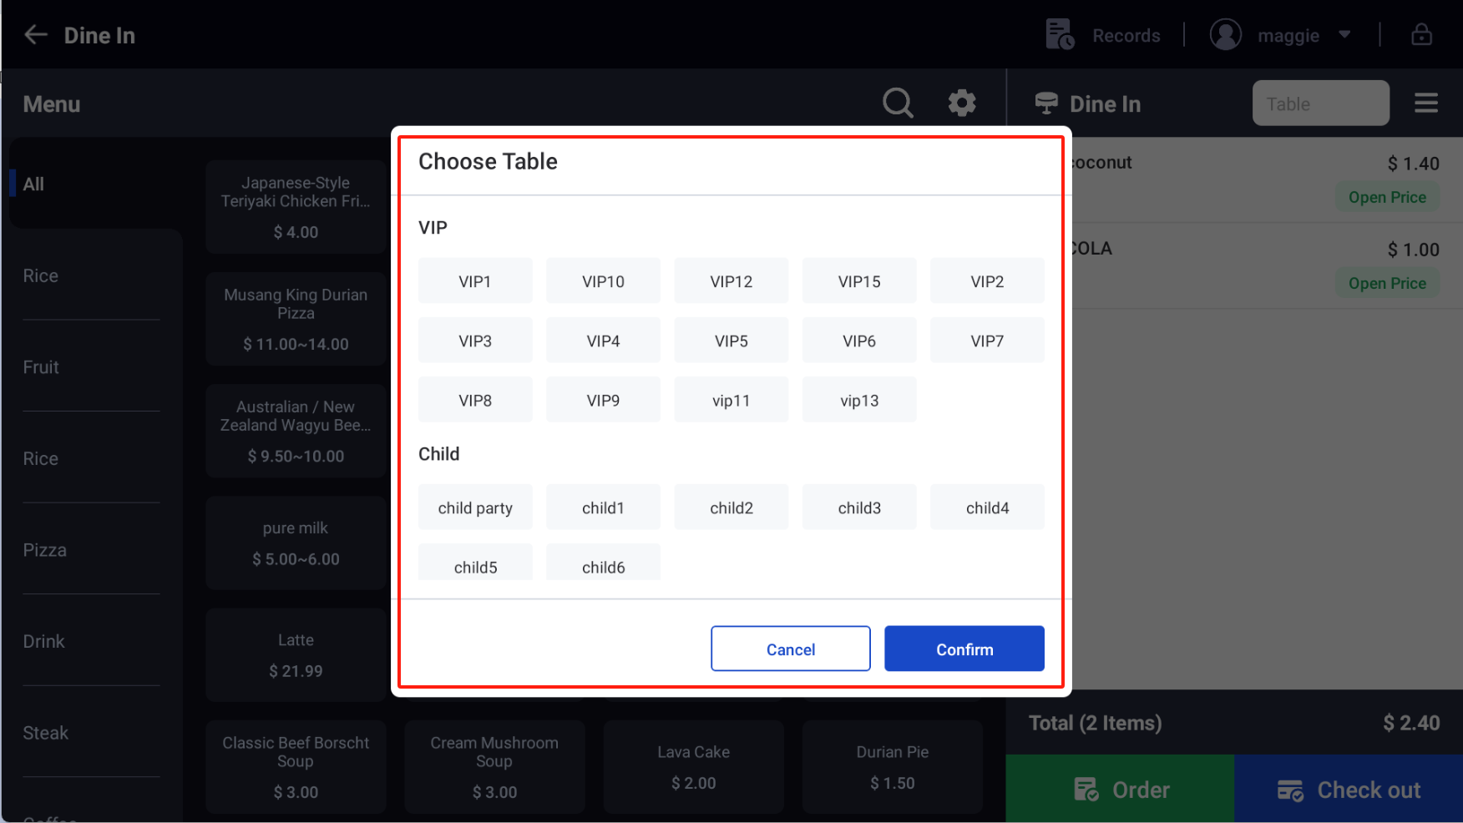Select table VIP5
The image size is (1463, 823).
[x=731, y=340]
